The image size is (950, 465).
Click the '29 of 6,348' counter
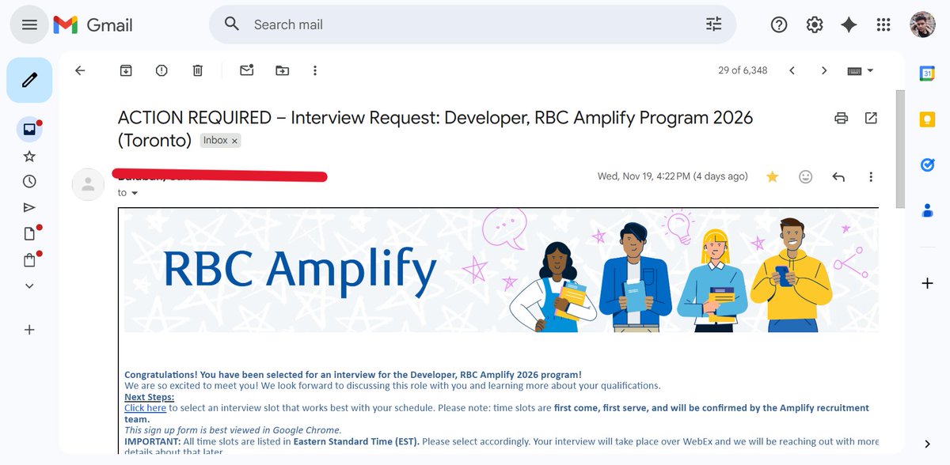[743, 70]
